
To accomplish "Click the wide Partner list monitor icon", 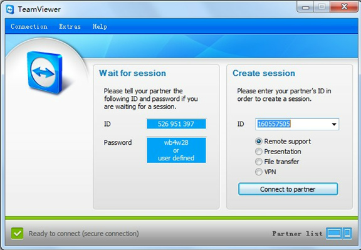I will click(334, 234).
